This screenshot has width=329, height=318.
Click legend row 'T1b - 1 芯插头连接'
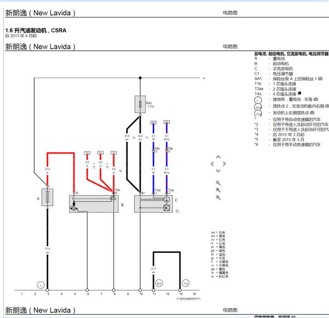(x=275, y=84)
